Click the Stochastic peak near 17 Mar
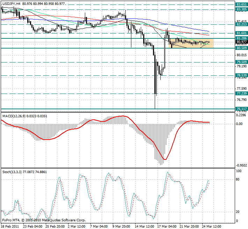The image size is (248, 229). pyautogui.click(x=168, y=172)
